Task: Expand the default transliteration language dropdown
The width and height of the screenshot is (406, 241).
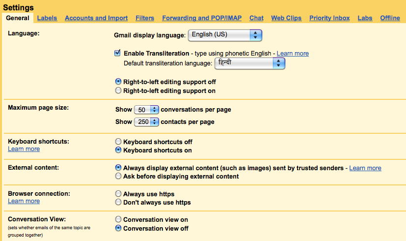Action: tap(249, 63)
